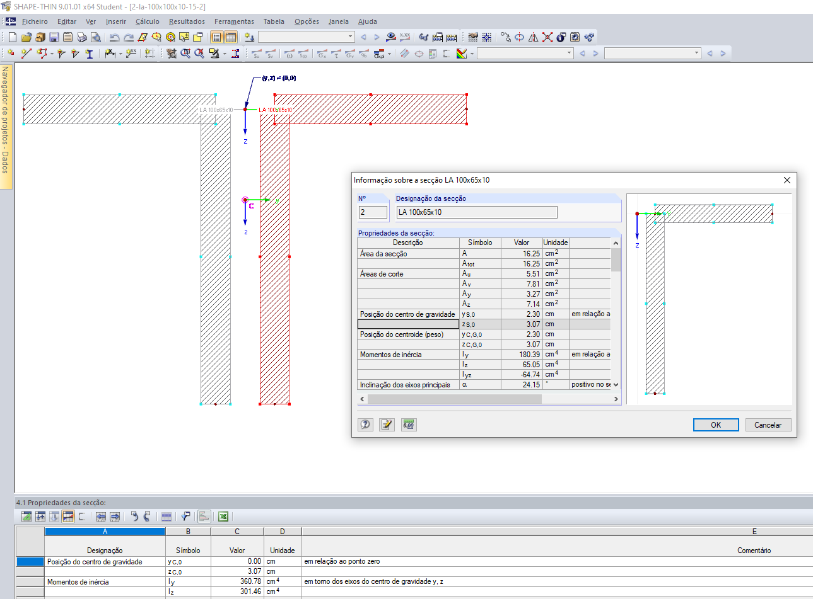The height and width of the screenshot is (599, 813).
Task: Open a file using the folder icon
Action: point(26,37)
